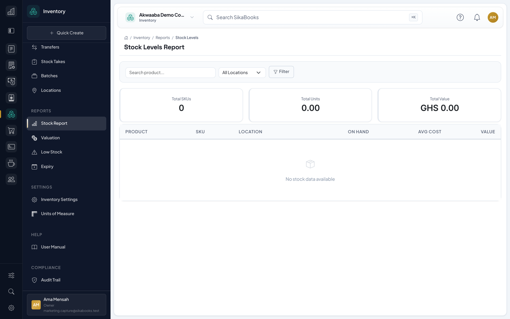Open the shopping cart module icon
Screen dimensions: 510x319
coord(11,130)
